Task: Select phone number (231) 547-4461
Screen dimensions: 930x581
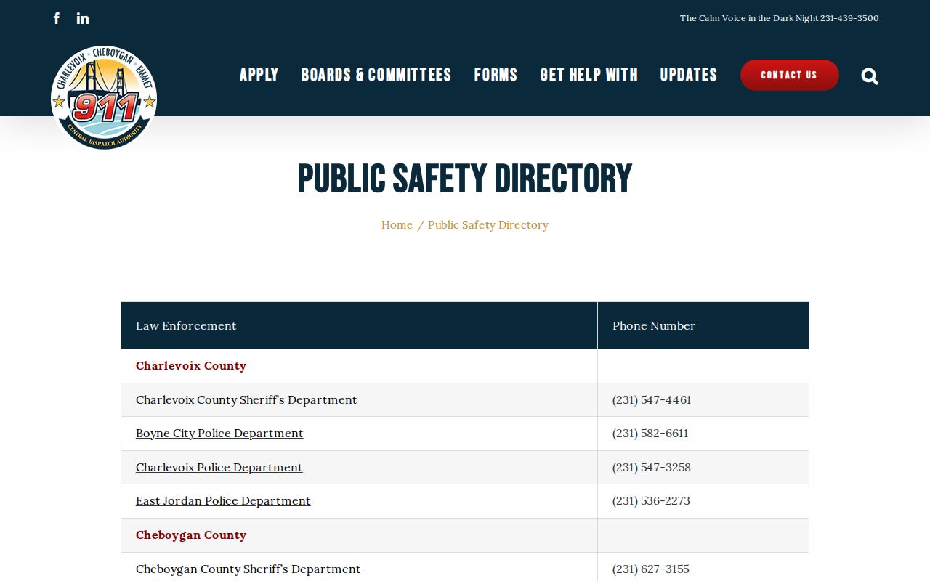Action: point(652,399)
